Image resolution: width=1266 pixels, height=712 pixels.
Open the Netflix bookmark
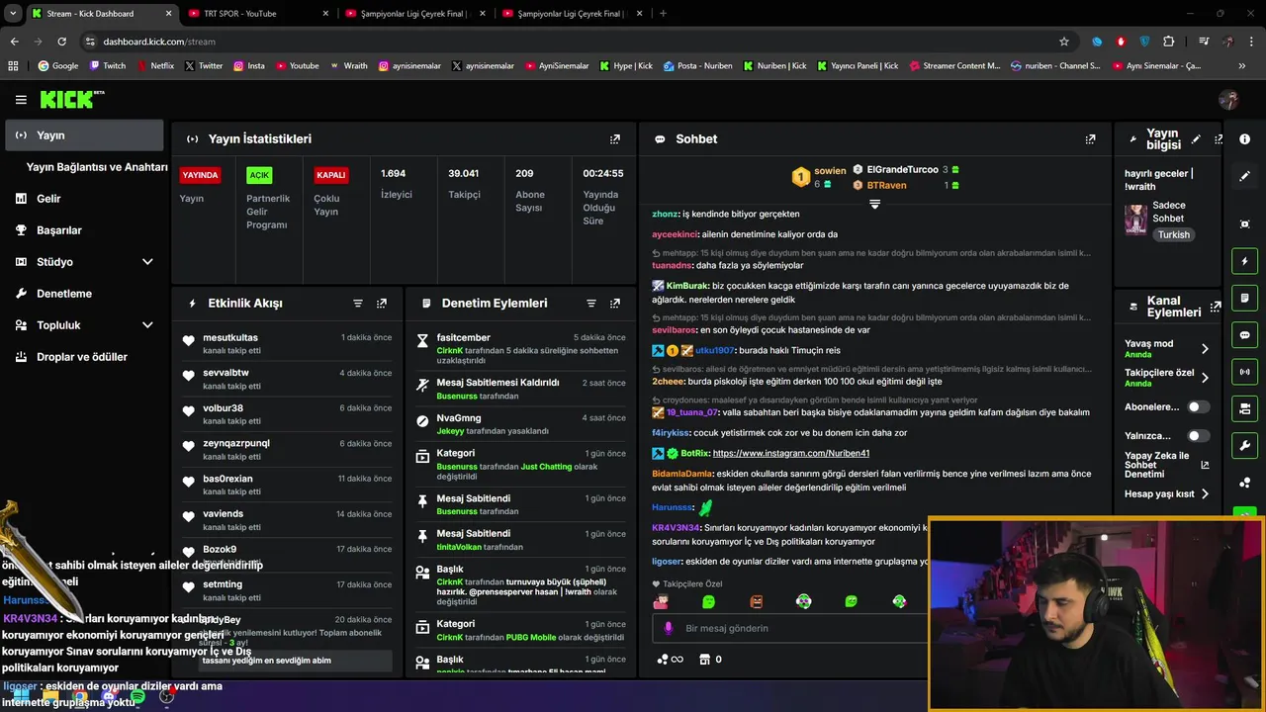tap(154, 66)
